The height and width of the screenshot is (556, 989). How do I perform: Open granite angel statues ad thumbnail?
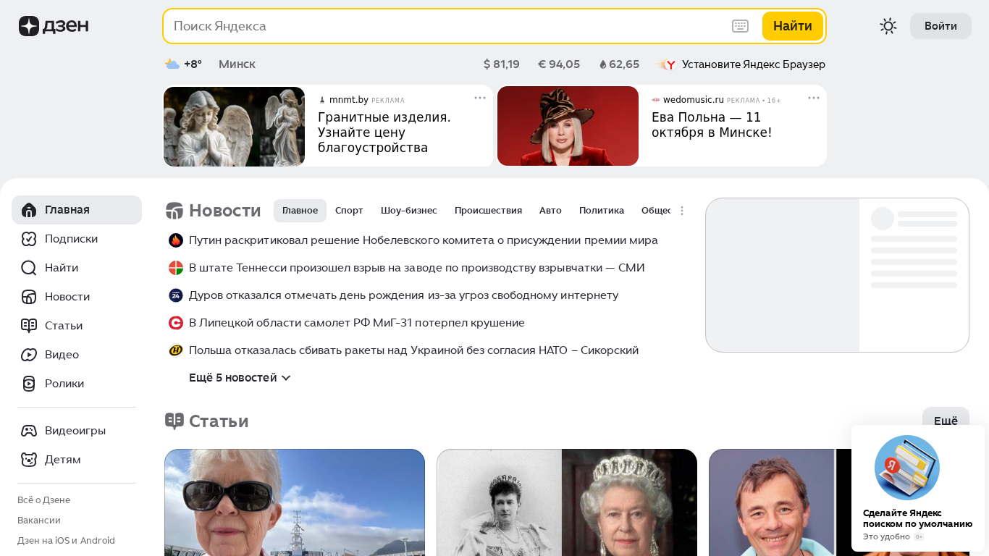[x=234, y=127]
